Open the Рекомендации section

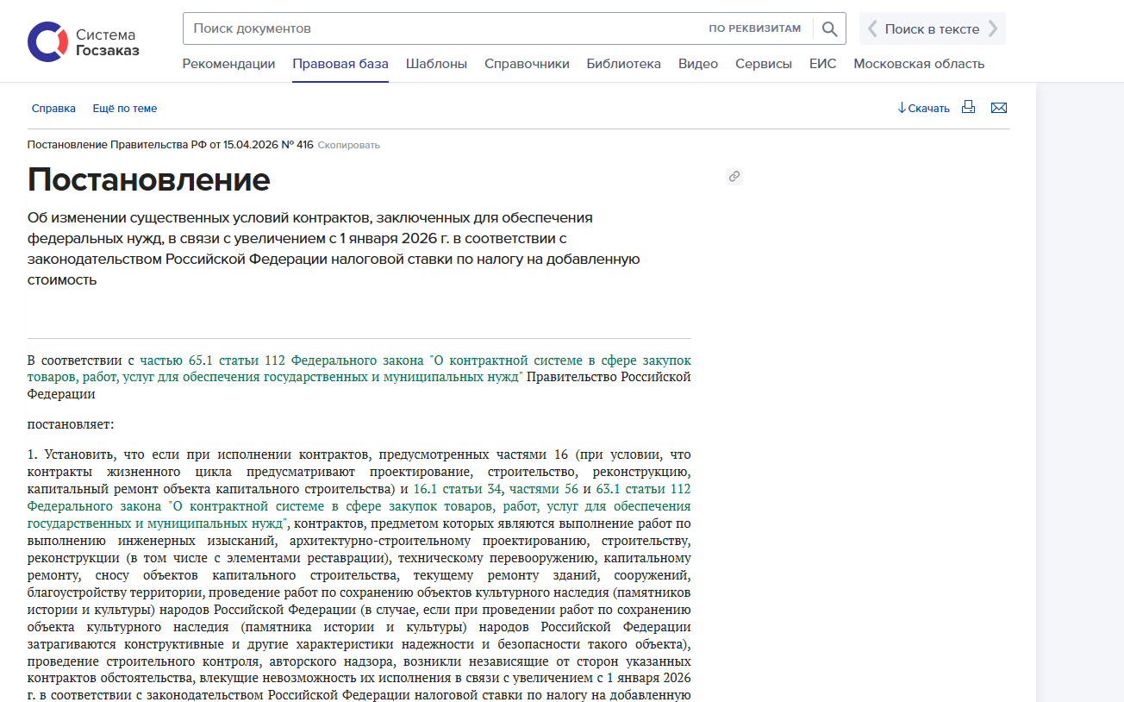(228, 64)
